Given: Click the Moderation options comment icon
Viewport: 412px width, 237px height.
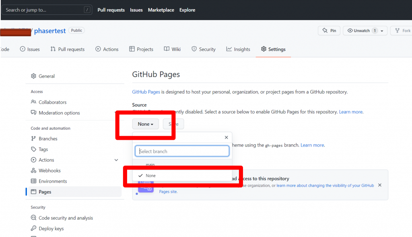Looking at the screenshot, I should (x=33, y=112).
